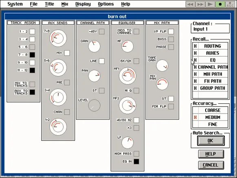
Task: Click the 7+8 aux send knob
Action: click(58, 38)
